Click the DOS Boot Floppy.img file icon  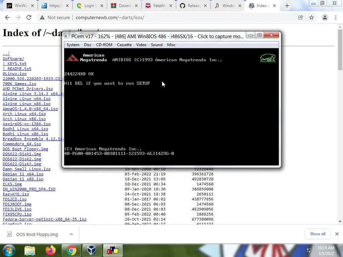(x=10, y=234)
